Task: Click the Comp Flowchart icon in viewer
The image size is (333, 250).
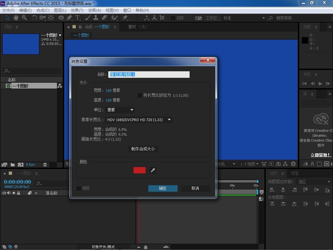Action: point(286,164)
